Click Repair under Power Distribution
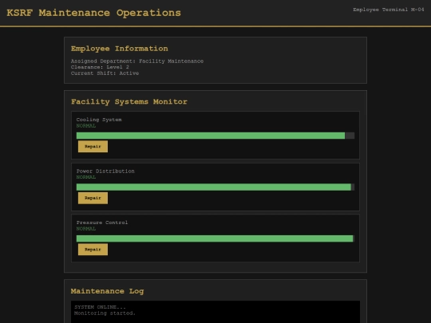The image size is (431, 323). pos(93,198)
